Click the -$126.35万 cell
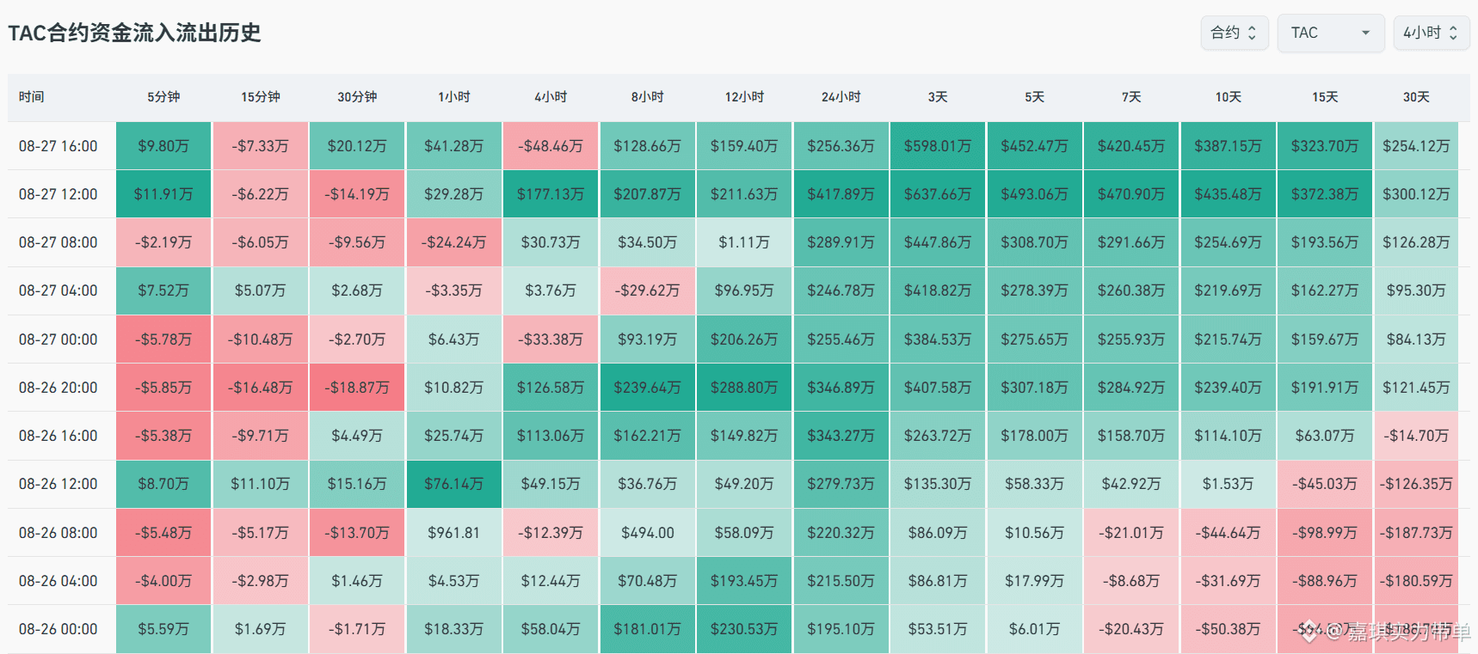1478x654 pixels. coord(1416,484)
